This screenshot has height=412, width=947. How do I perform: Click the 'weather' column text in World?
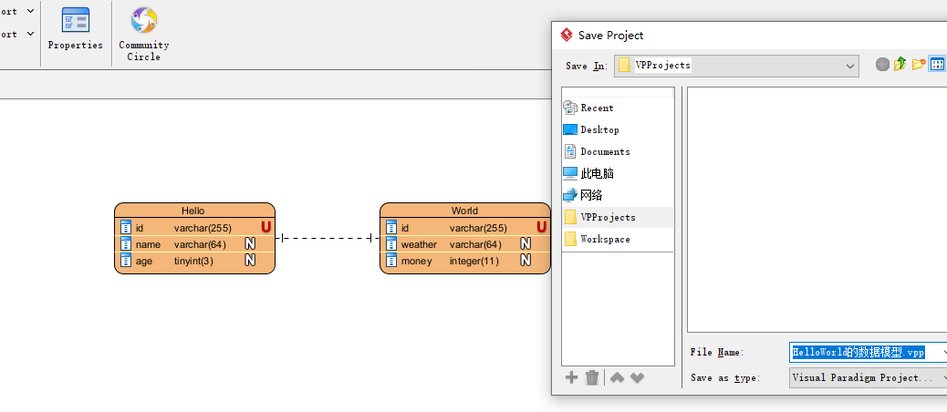coord(419,244)
